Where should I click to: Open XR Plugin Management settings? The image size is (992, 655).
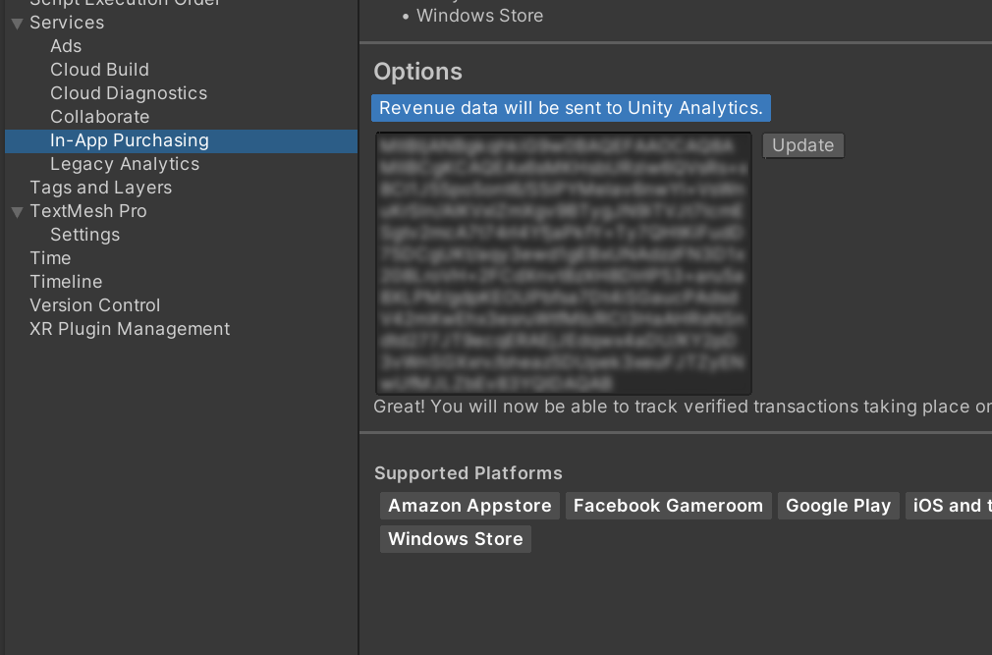tap(130, 329)
